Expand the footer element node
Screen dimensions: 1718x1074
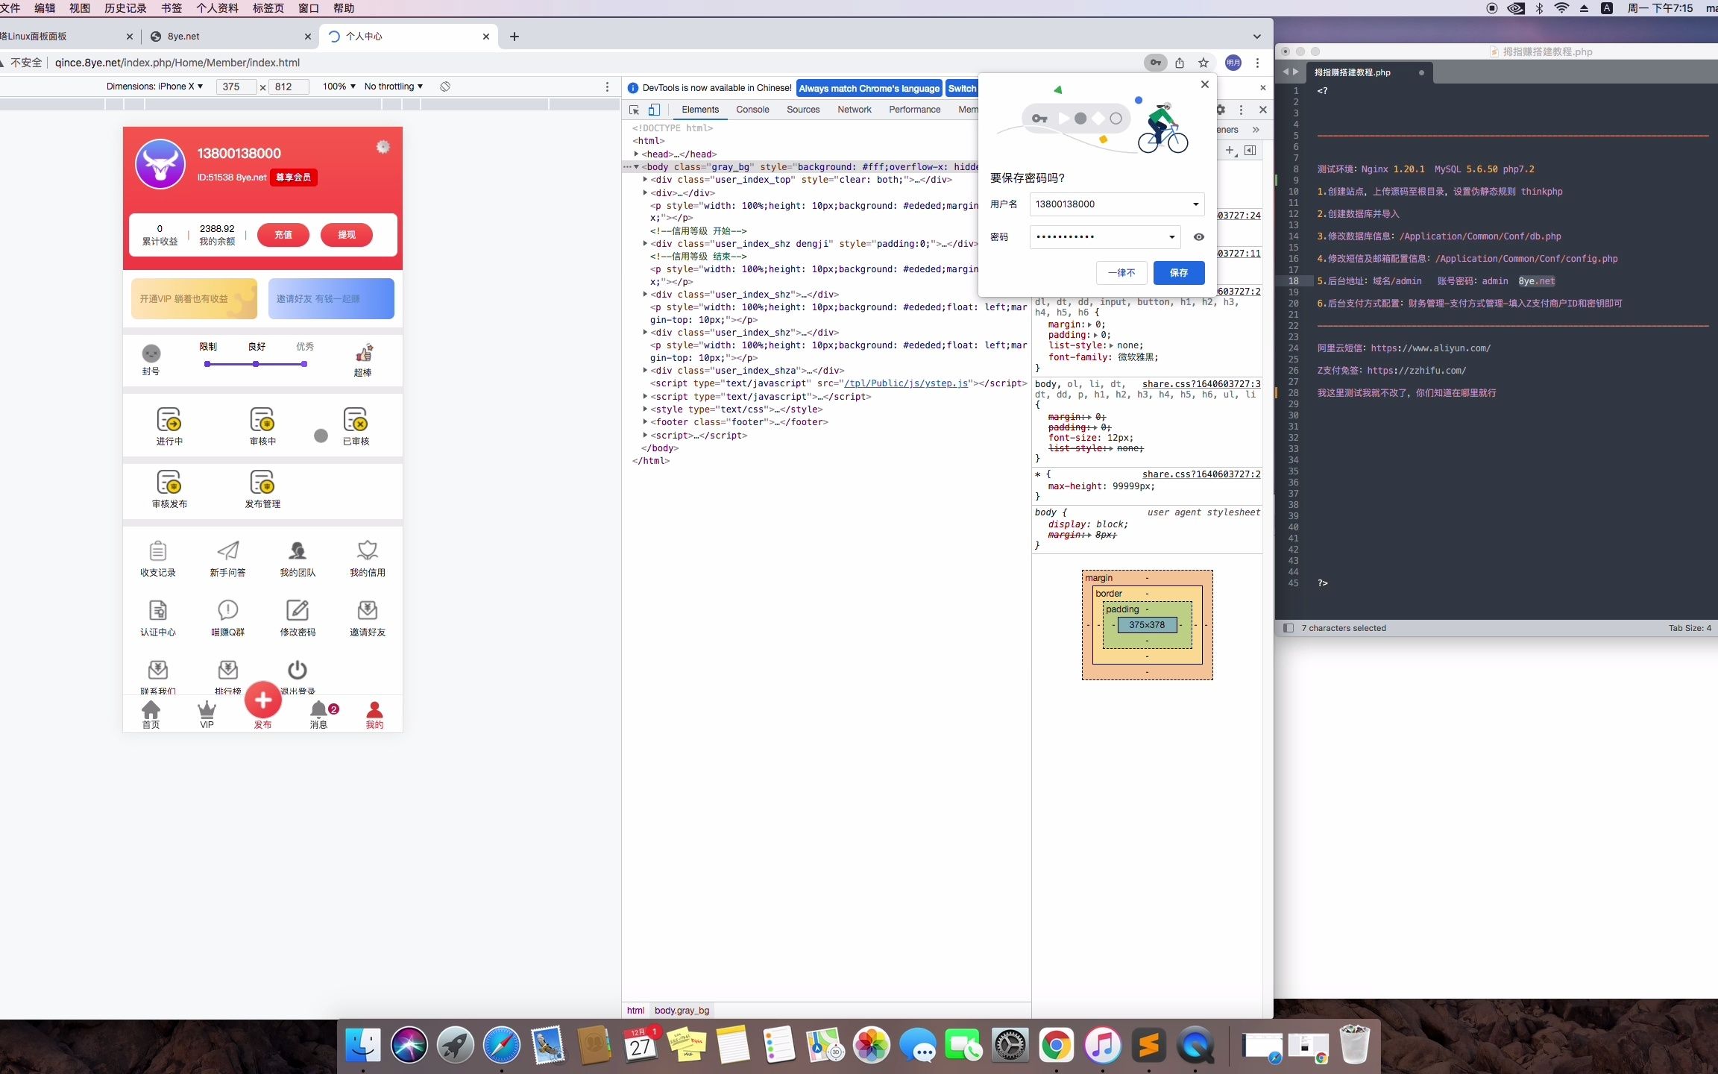tap(645, 421)
